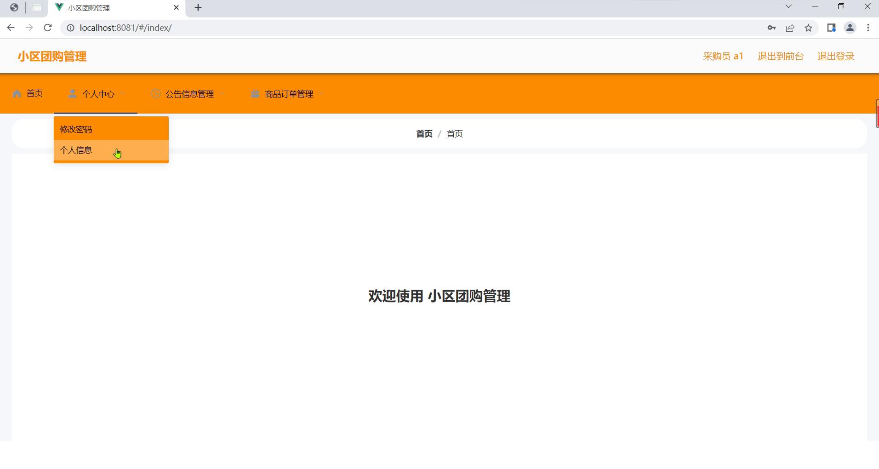Click the clock icon beside 公告信息管理
The image size is (879, 469).
156,94
